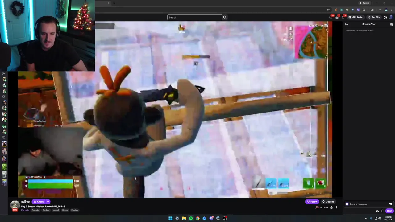Open the Fortnite category link
Screen dimensions: 395x222
[25, 210]
